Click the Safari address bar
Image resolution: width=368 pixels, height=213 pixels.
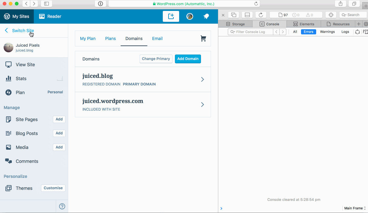coord(184,4)
